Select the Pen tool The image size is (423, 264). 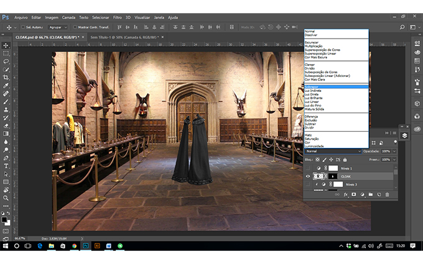6,158
